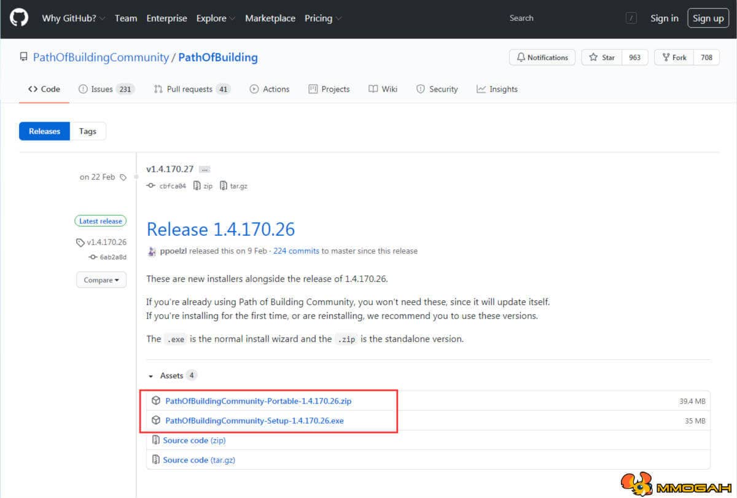Open commit 6ab2a8d
The width and height of the screenshot is (737, 498).
[107, 257]
